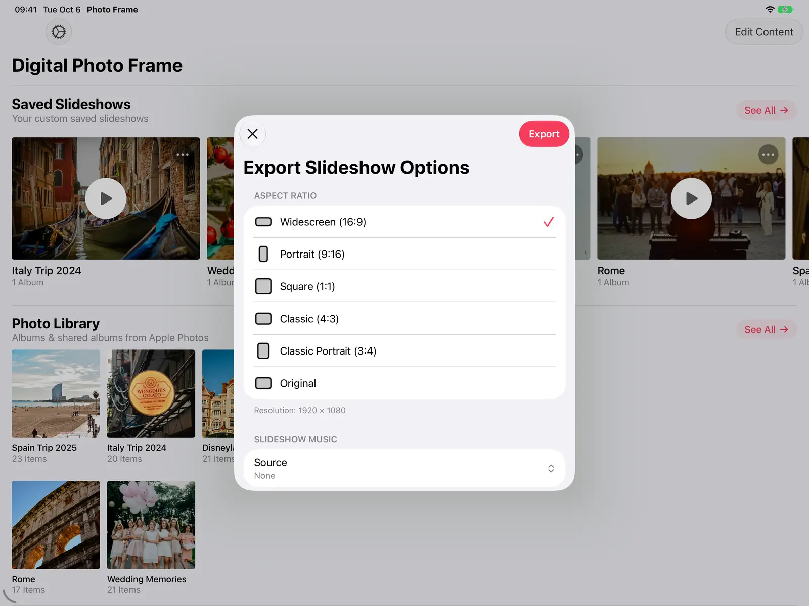Select Square (1:1) aspect ratio
Screen dimensions: 809x606
click(x=404, y=286)
